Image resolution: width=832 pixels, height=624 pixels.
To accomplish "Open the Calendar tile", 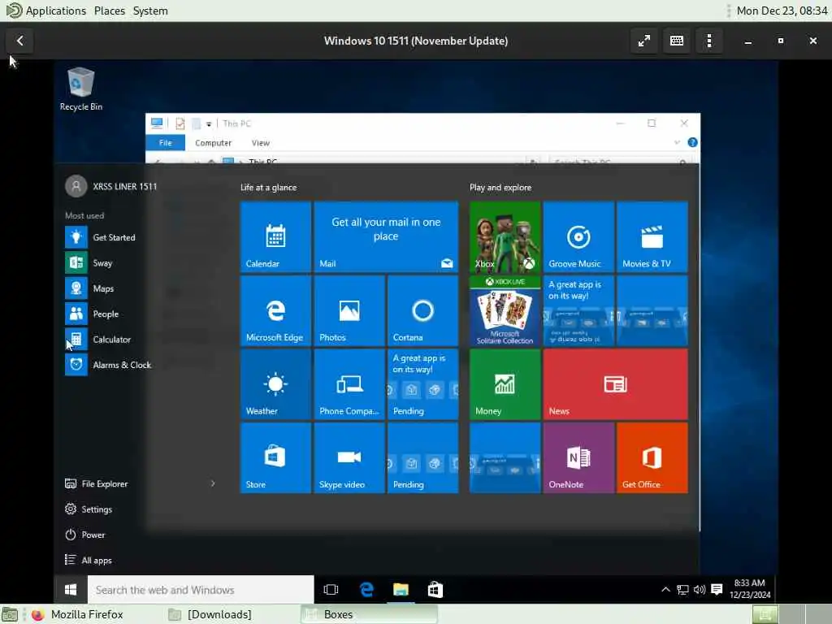I will (275, 236).
